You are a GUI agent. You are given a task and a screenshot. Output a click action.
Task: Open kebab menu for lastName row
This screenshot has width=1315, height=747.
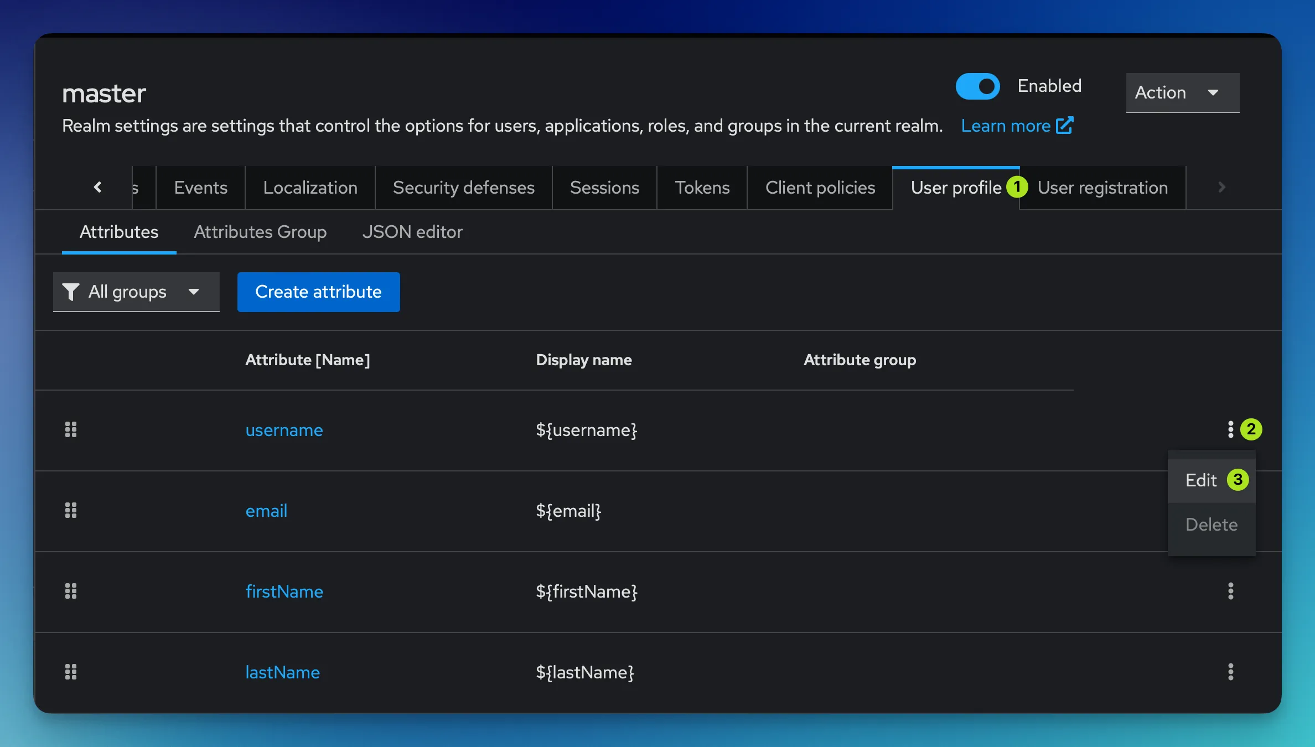(1230, 672)
